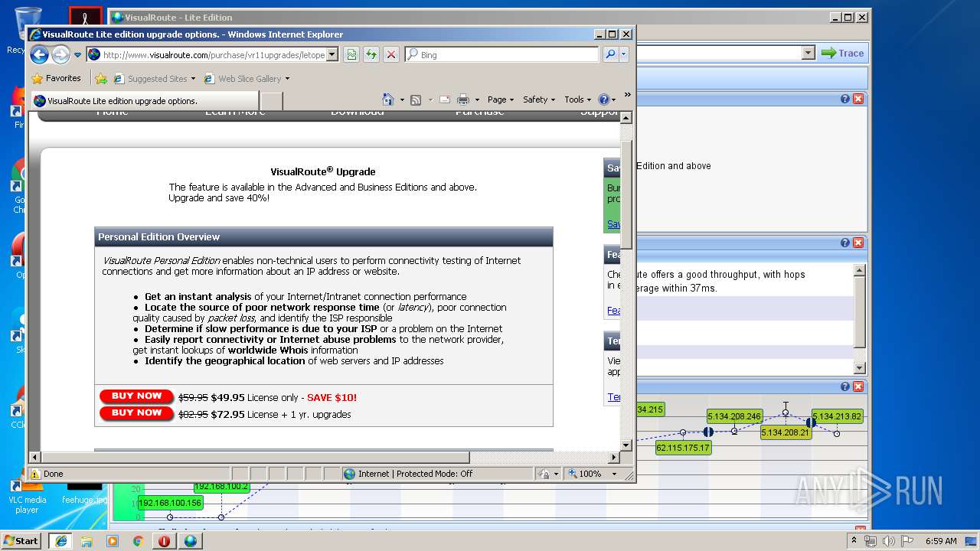
Task: Expand the Home button dropdown arrow
Action: [401, 99]
